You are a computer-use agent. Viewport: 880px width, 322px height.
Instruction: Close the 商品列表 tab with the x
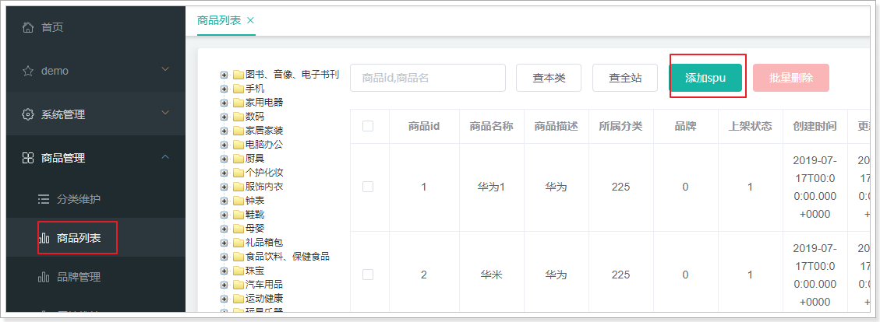[x=250, y=20]
